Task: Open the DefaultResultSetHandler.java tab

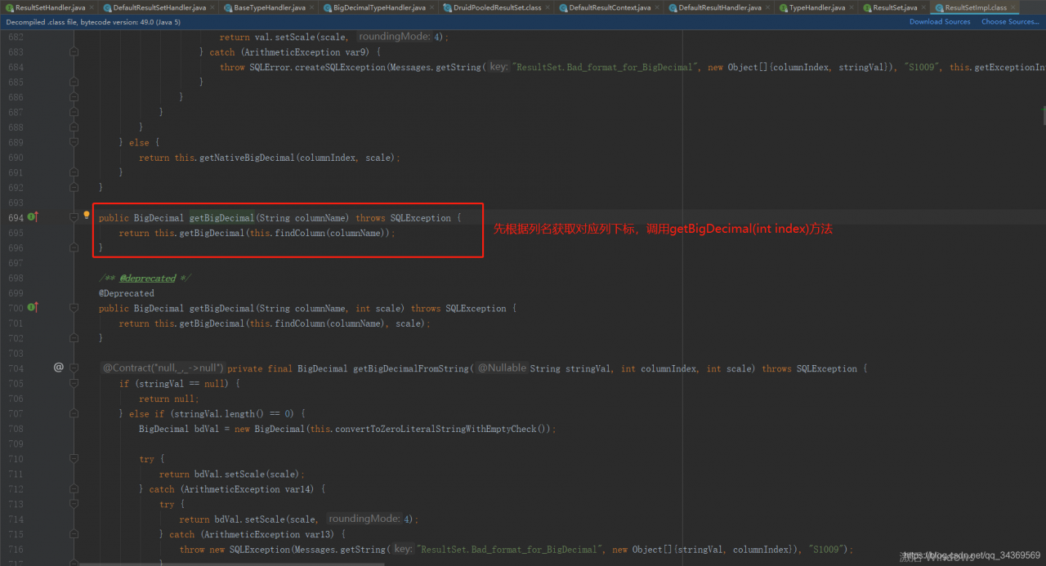Action: coord(159,7)
